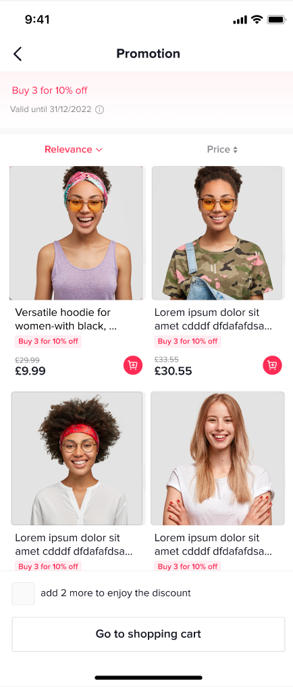This screenshot has height=687, width=293.
Task: Open the validity info icon
Action: click(x=99, y=109)
